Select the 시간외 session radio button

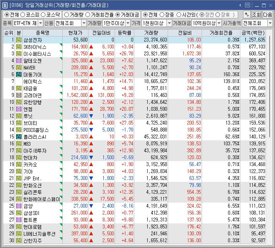(179, 15)
